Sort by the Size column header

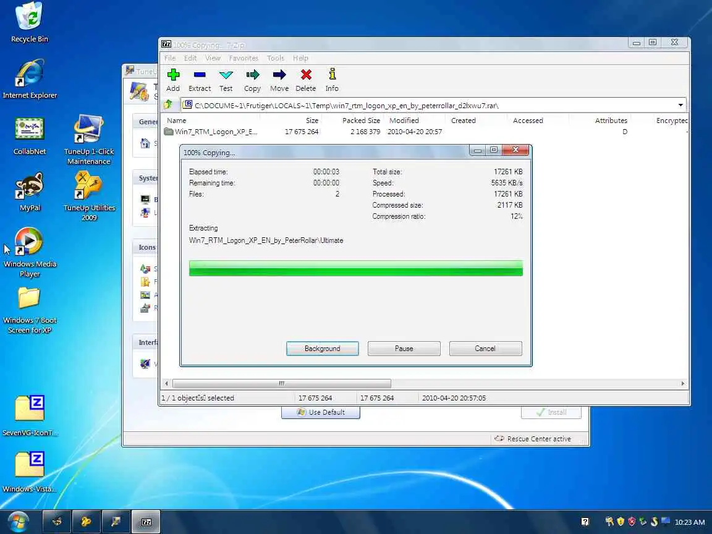click(312, 121)
